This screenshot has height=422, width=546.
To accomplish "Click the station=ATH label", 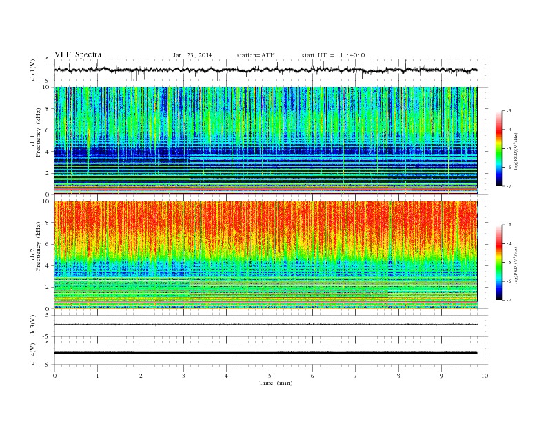I will (x=256, y=55).
